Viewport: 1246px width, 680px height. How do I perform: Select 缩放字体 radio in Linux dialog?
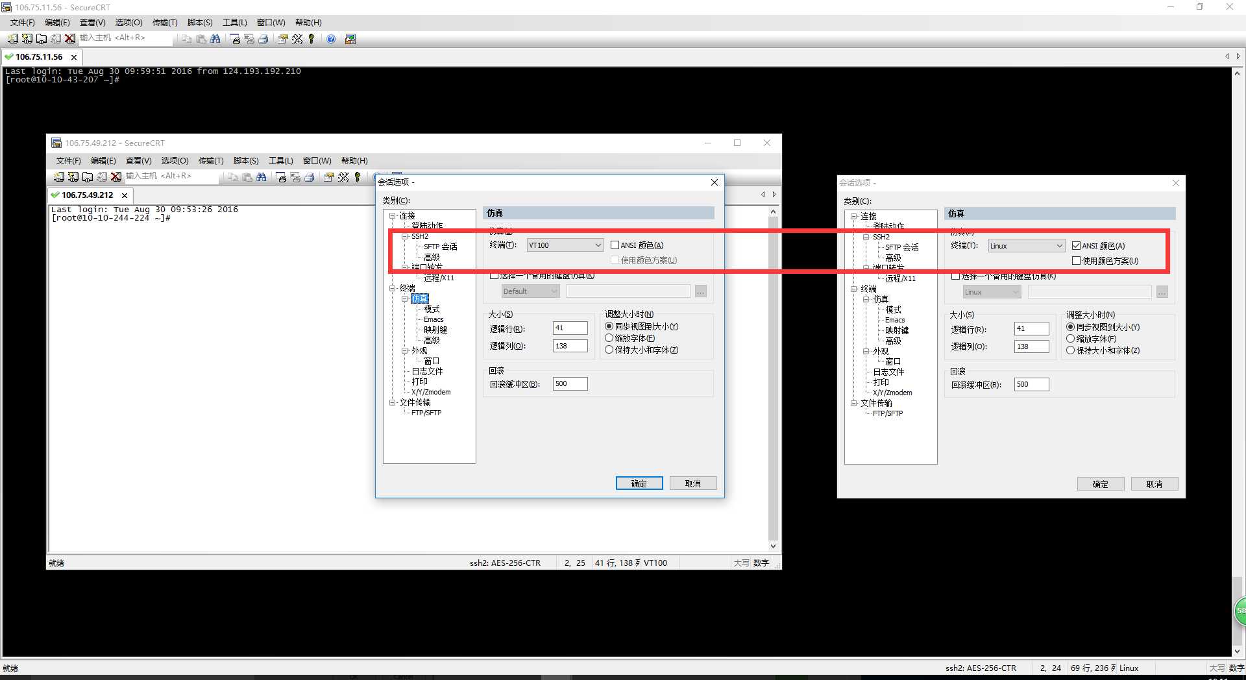1070,339
